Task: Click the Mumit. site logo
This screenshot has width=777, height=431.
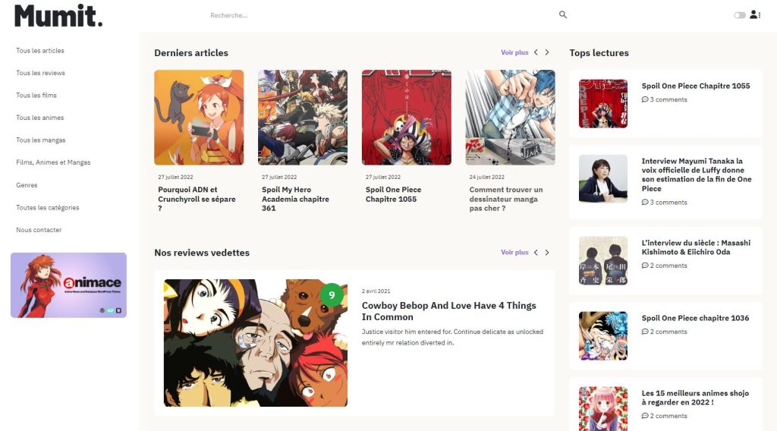Action: pos(58,15)
